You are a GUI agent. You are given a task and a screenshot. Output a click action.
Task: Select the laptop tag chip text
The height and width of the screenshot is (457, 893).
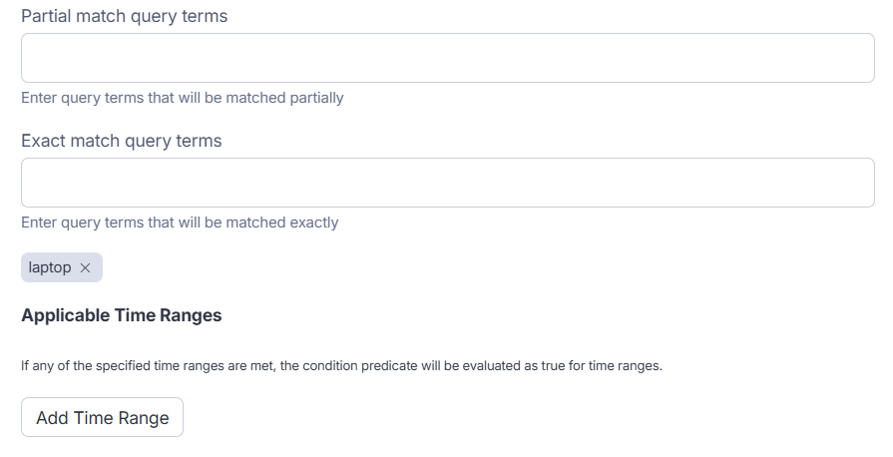pyautogui.click(x=50, y=267)
